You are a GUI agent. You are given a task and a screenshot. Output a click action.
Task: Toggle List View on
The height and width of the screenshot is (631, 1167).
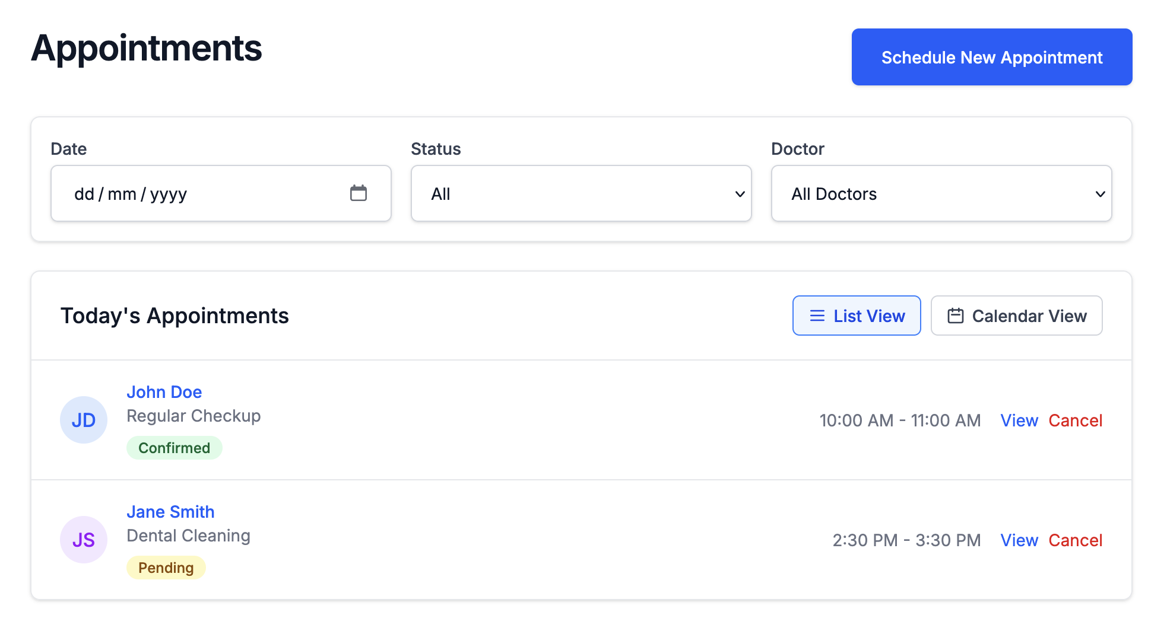pos(857,315)
